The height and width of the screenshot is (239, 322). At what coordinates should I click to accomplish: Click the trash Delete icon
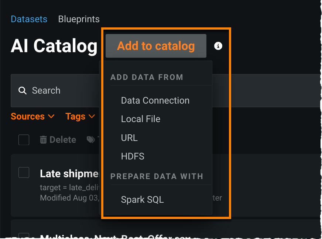coord(44,140)
